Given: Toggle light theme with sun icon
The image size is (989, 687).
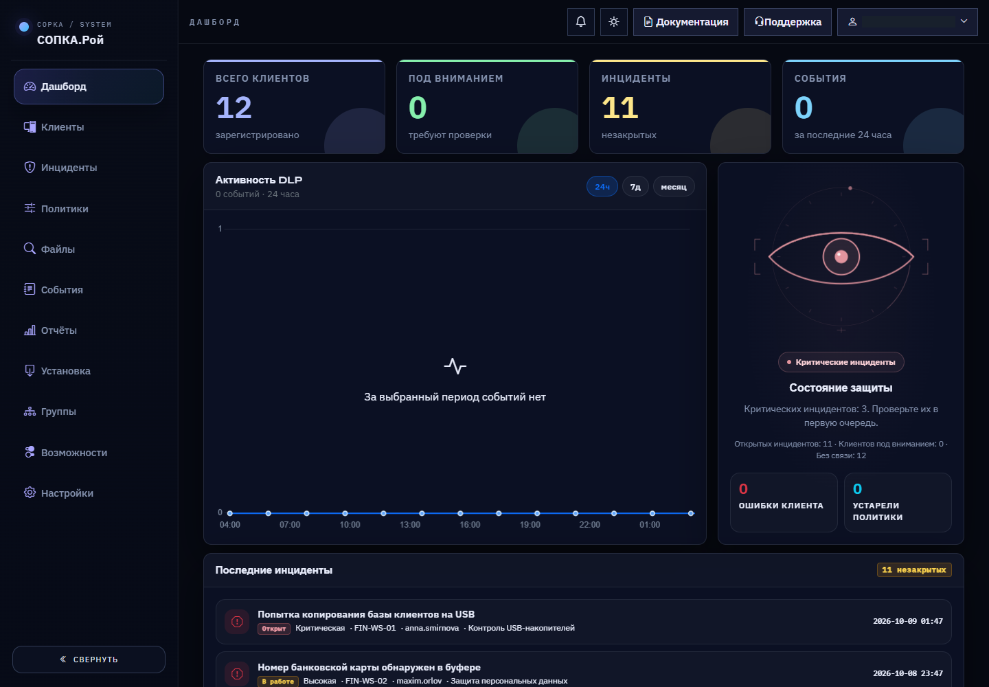Looking at the screenshot, I should pyautogui.click(x=614, y=22).
